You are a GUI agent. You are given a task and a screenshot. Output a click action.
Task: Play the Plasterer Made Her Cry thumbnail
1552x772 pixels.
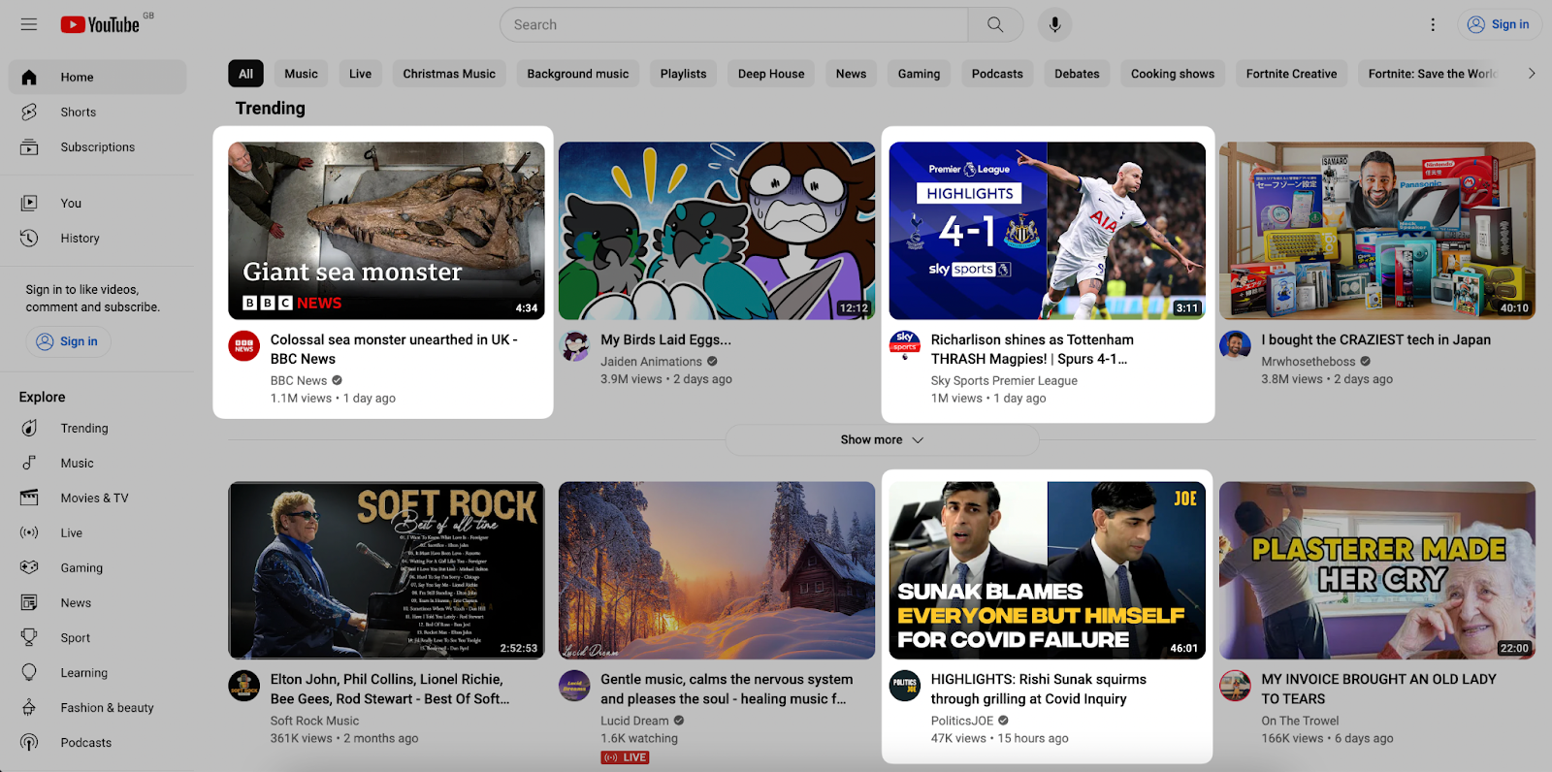point(1377,570)
